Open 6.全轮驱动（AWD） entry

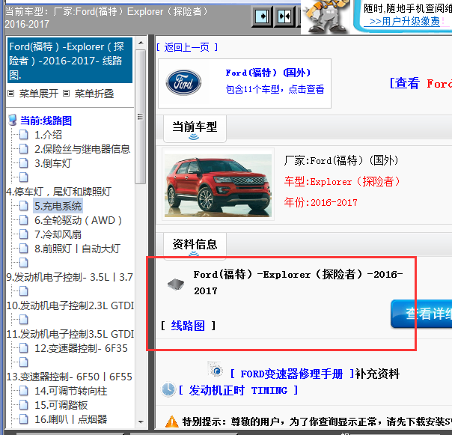79,220
